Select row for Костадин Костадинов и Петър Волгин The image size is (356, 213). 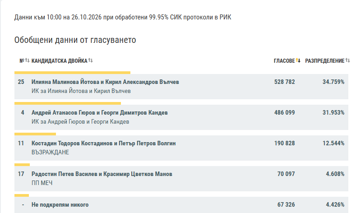181,148
